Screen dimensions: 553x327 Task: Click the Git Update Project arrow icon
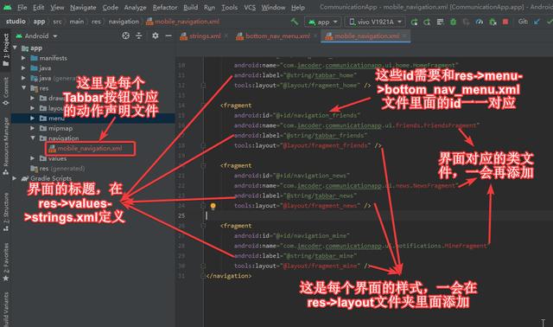537,22
